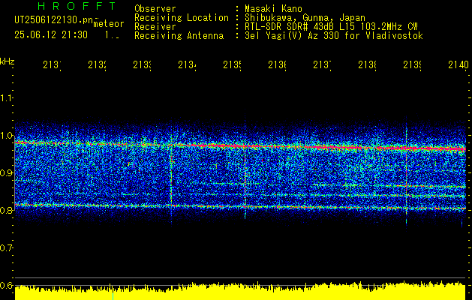Click the word meteor
Screen dimensions: 472x300
108,24
